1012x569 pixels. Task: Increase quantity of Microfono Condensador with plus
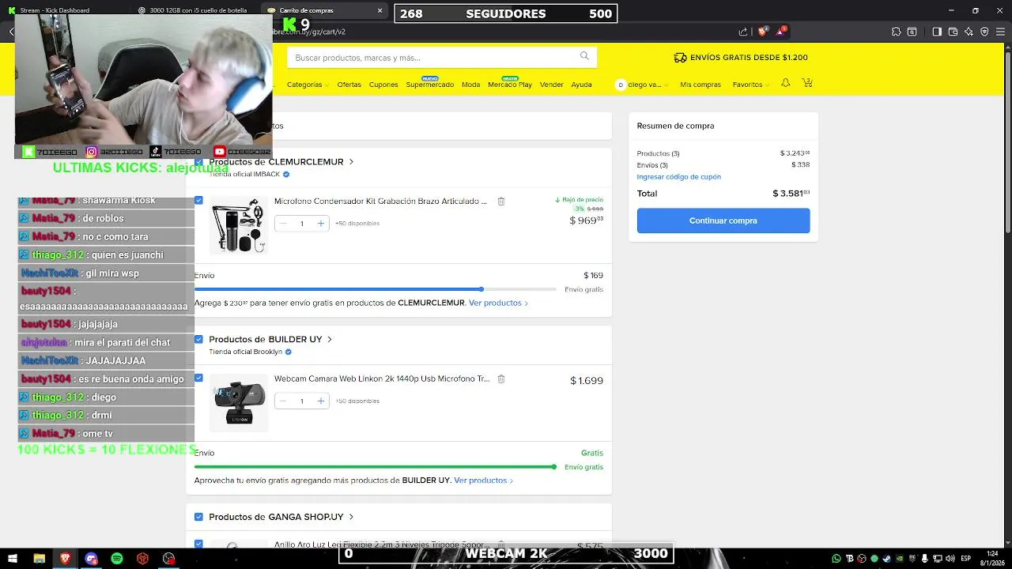point(320,224)
